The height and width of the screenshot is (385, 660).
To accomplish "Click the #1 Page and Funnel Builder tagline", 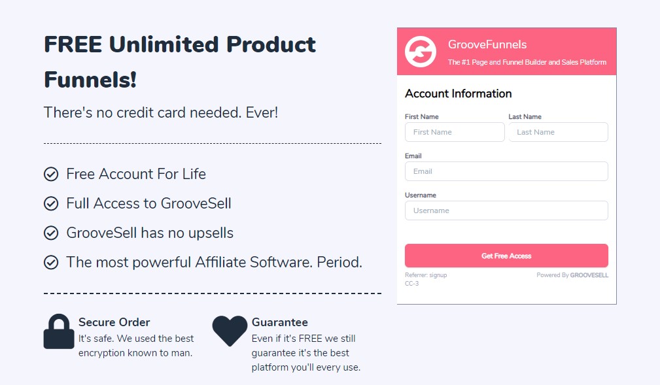I will (527, 62).
